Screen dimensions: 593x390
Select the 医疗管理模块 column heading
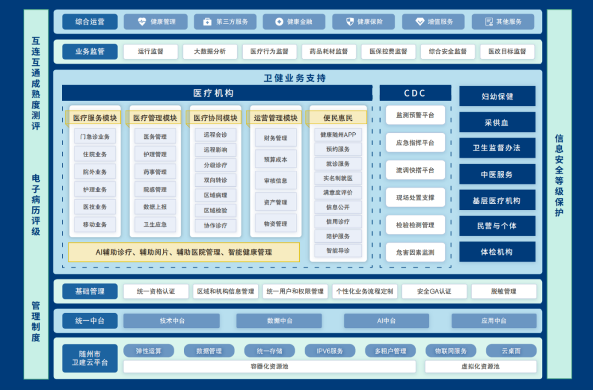coord(155,118)
